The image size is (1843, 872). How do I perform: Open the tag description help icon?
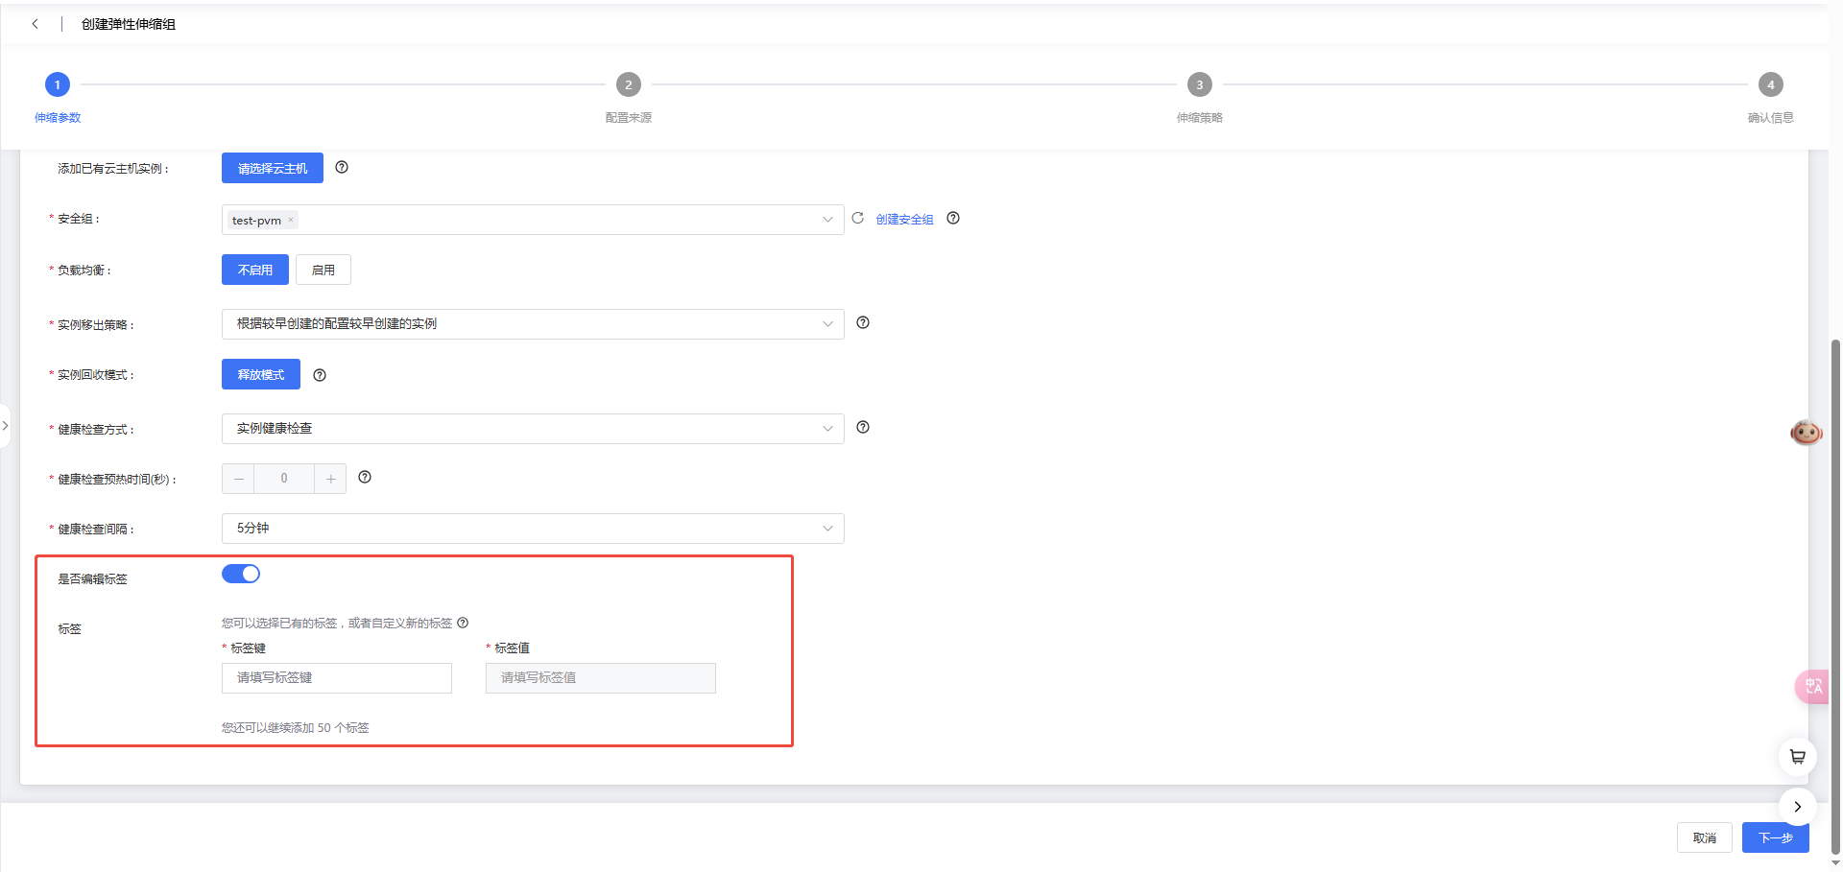[x=463, y=623]
